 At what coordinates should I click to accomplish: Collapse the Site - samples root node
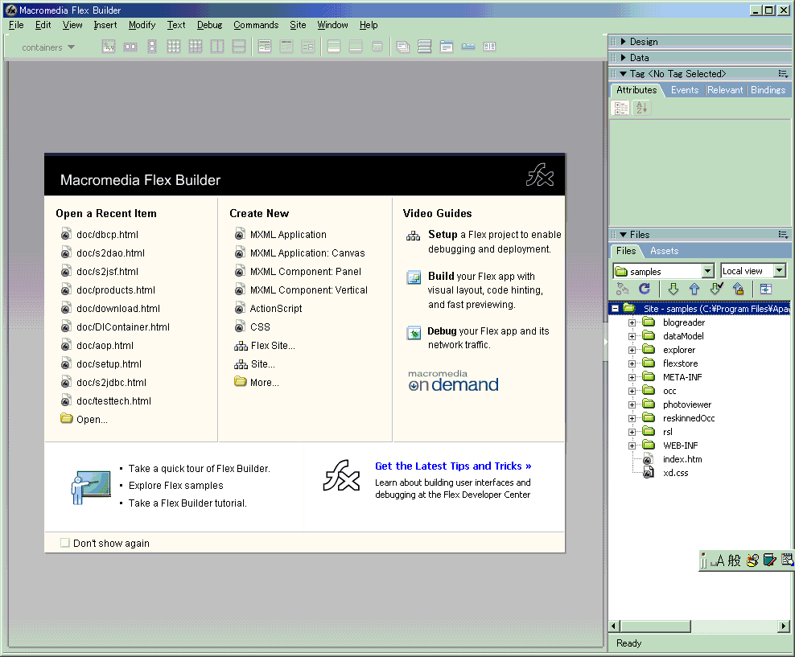pos(615,309)
